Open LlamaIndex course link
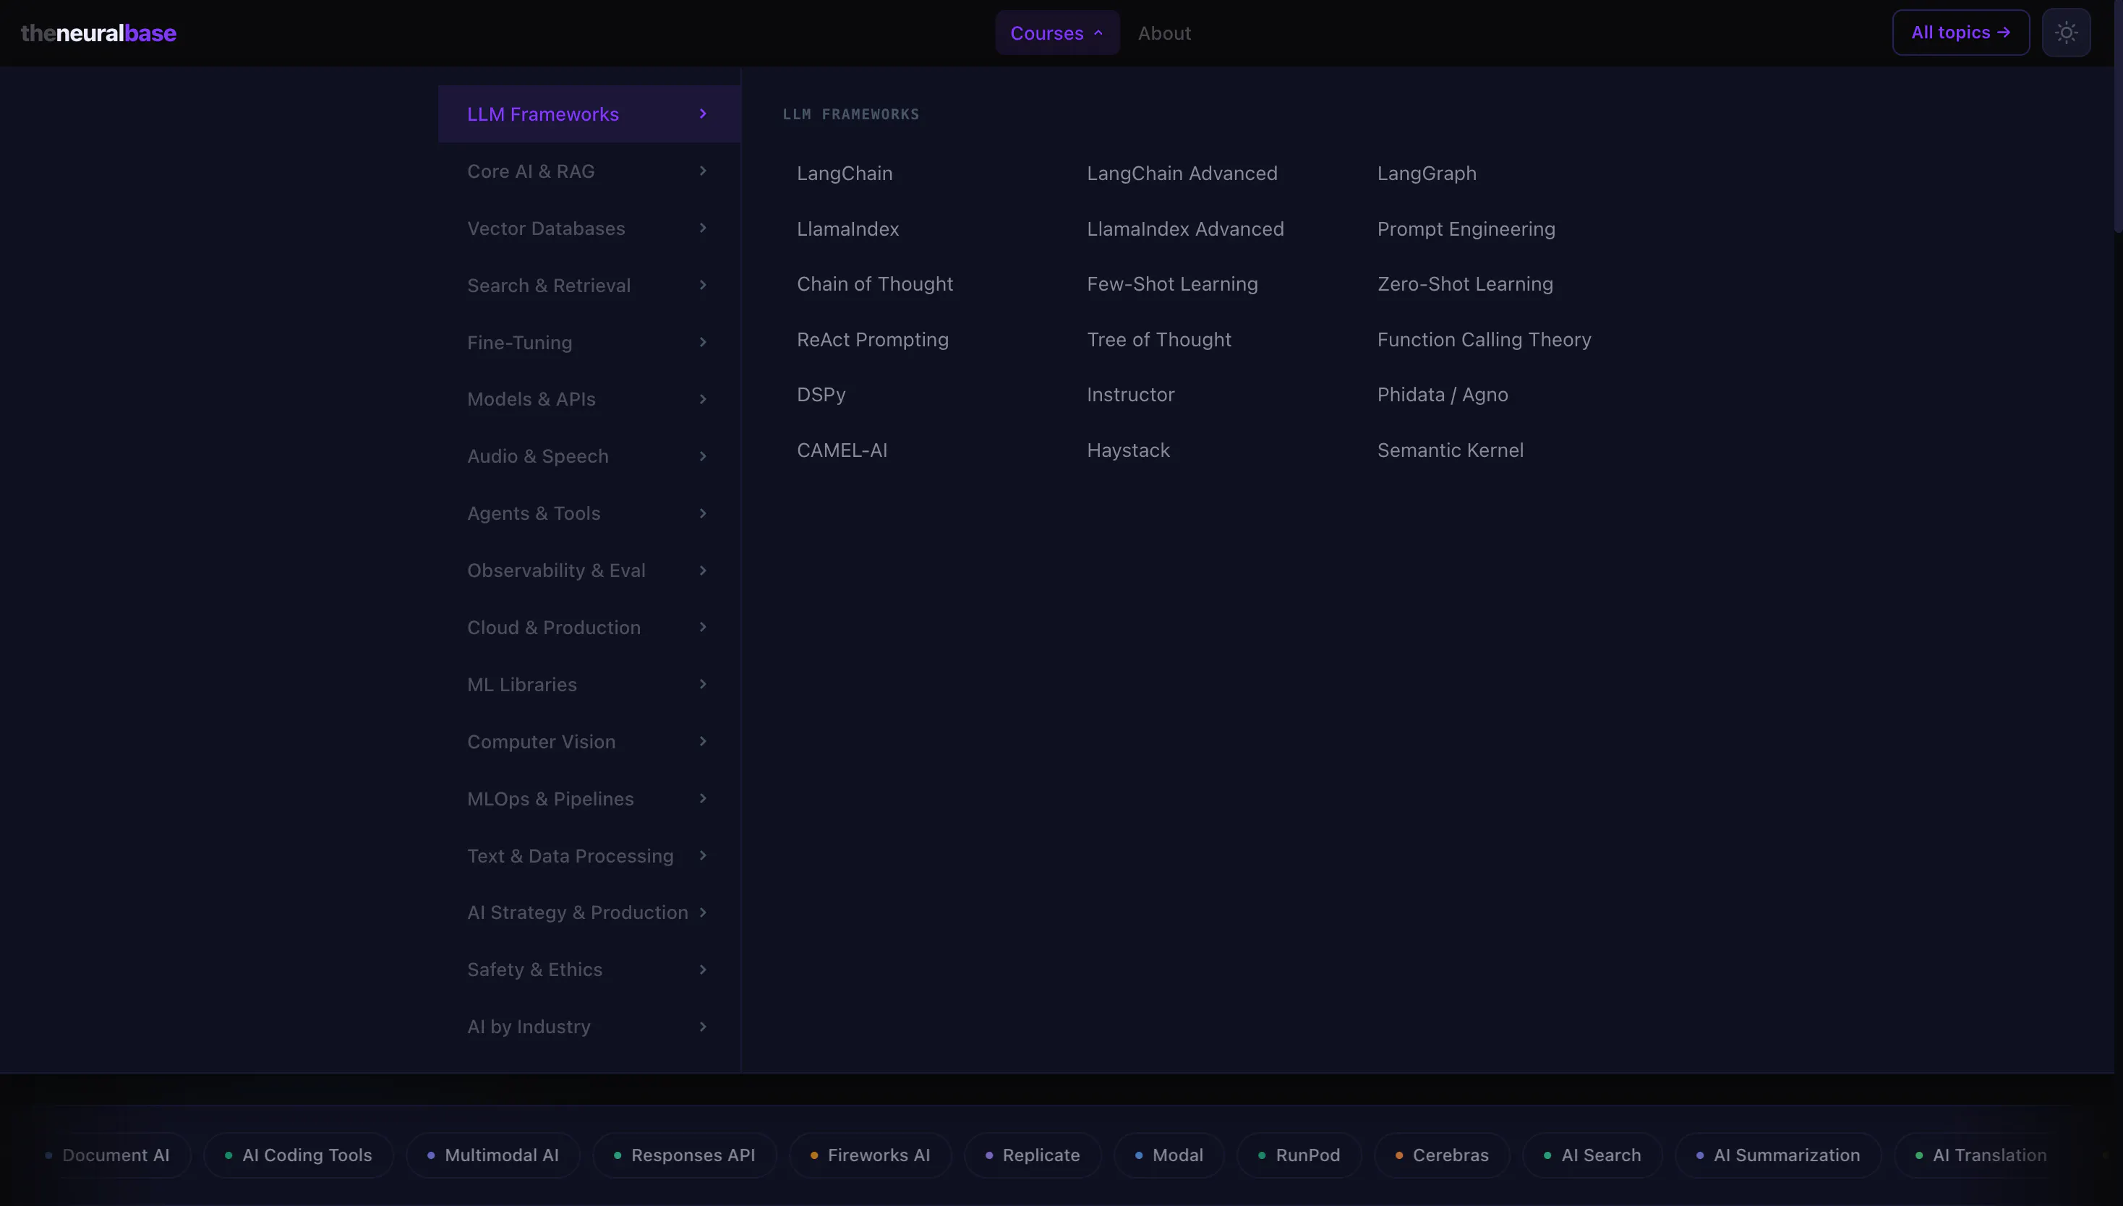This screenshot has width=2123, height=1206. click(x=847, y=229)
